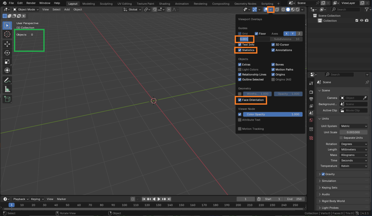Viewport: 372px width, 216px height.
Task: Select the Rotate tool
Action: pos(7,53)
